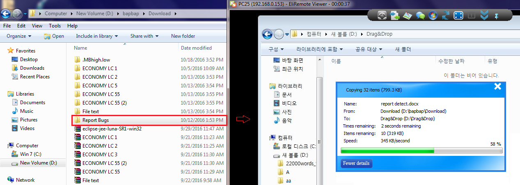Click Download in local address bar
Screen dimensions: 520x185
click(159, 14)
